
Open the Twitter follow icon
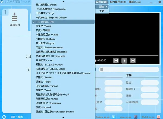114,117
